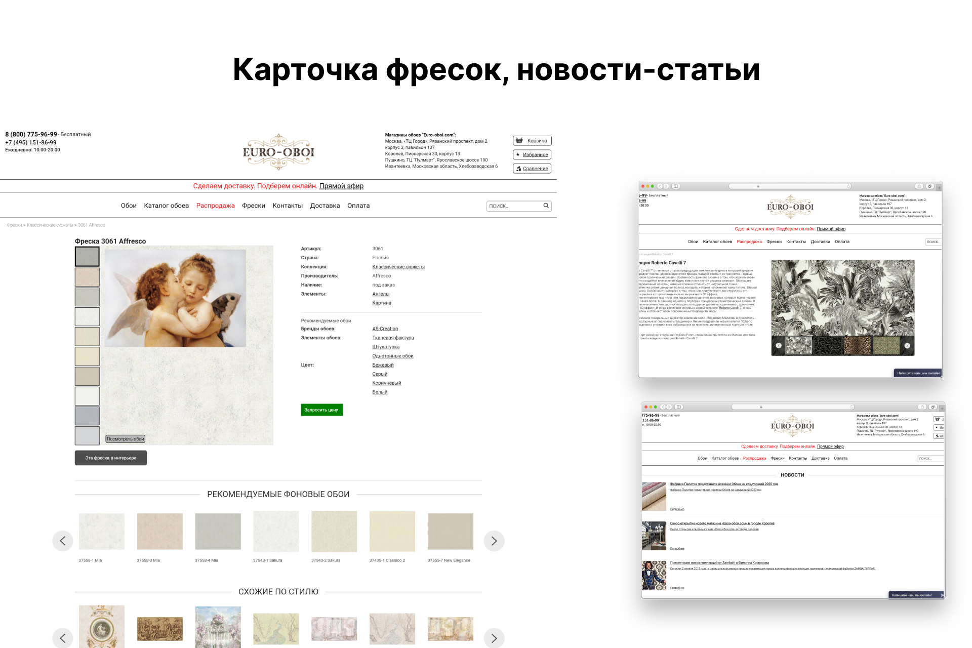Image resolution: width=972 pixels, height=648 pixels.
Task: Open the Сравнение comparison button
Action: (x=532, y=169)
